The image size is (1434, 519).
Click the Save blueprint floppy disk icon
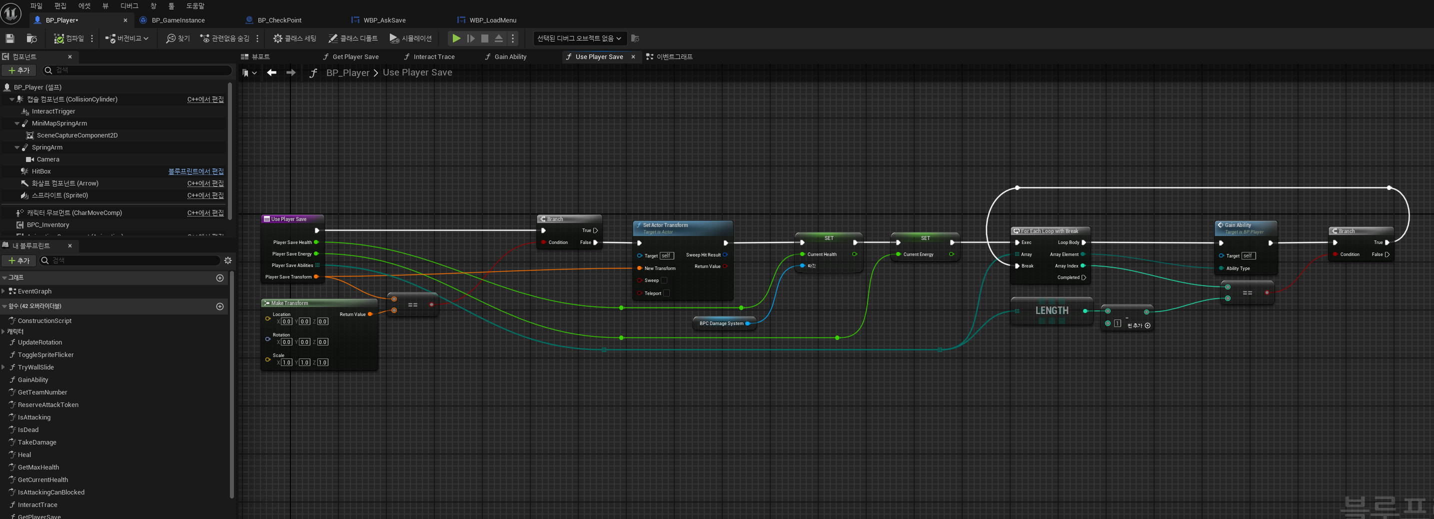click(x=9, y=38)
